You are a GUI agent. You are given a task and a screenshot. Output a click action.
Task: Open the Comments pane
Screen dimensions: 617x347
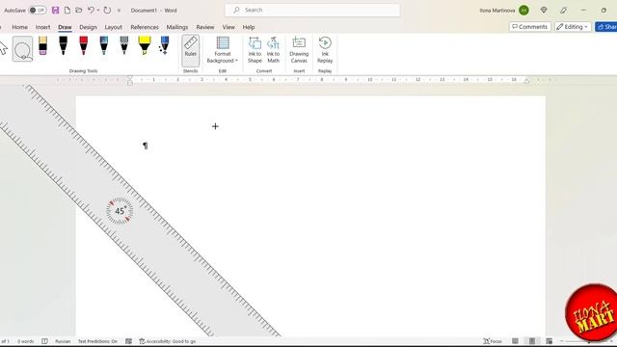pos(529,27)
